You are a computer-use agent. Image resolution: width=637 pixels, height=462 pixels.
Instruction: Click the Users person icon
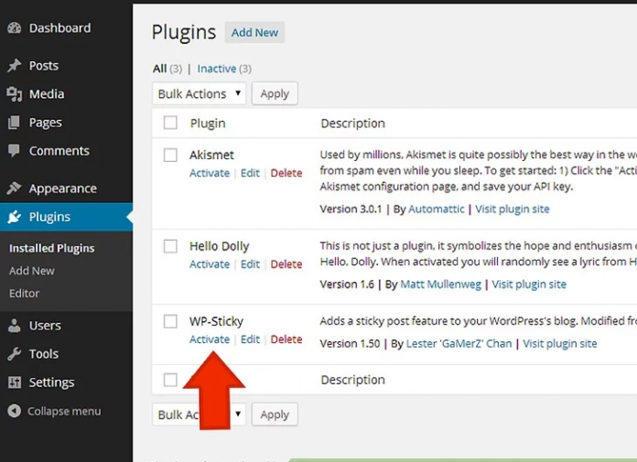(x=14, y=326)
